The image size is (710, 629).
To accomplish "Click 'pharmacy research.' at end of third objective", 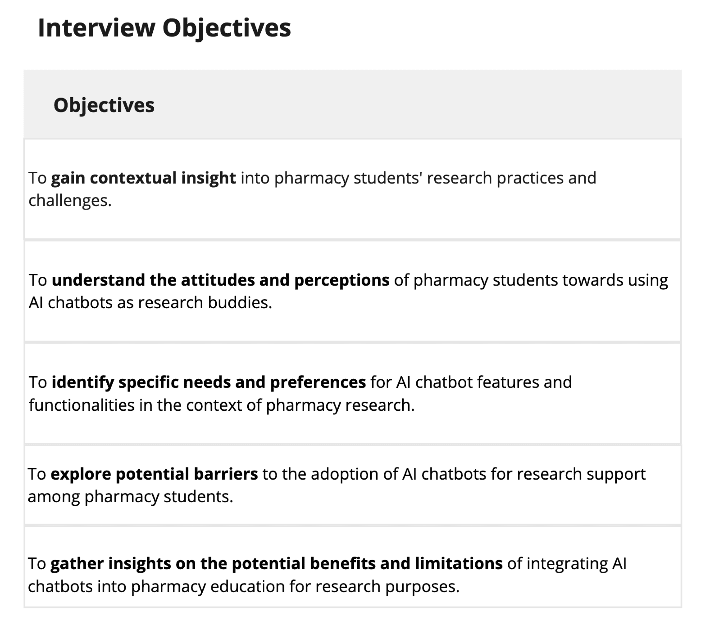I will pos(340,405).
